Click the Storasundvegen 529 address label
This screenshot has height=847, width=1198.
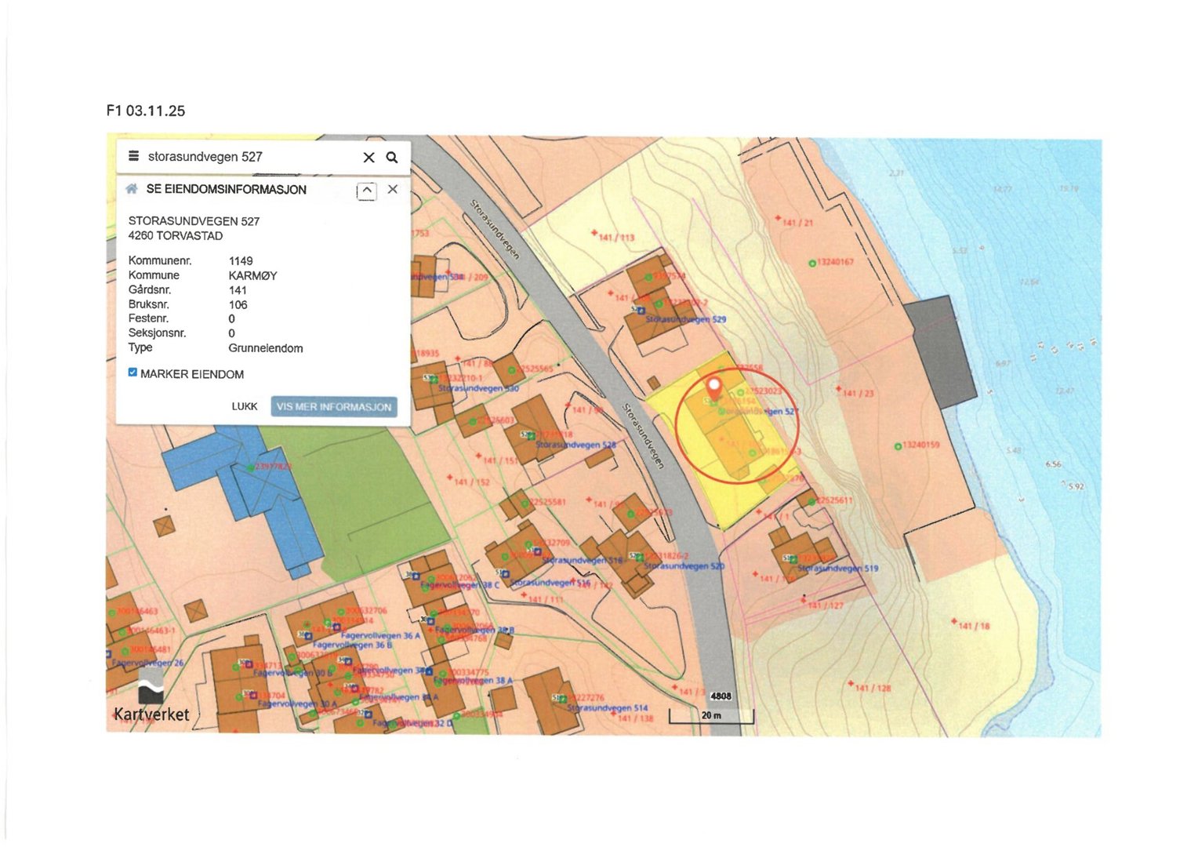click(686, 319)
